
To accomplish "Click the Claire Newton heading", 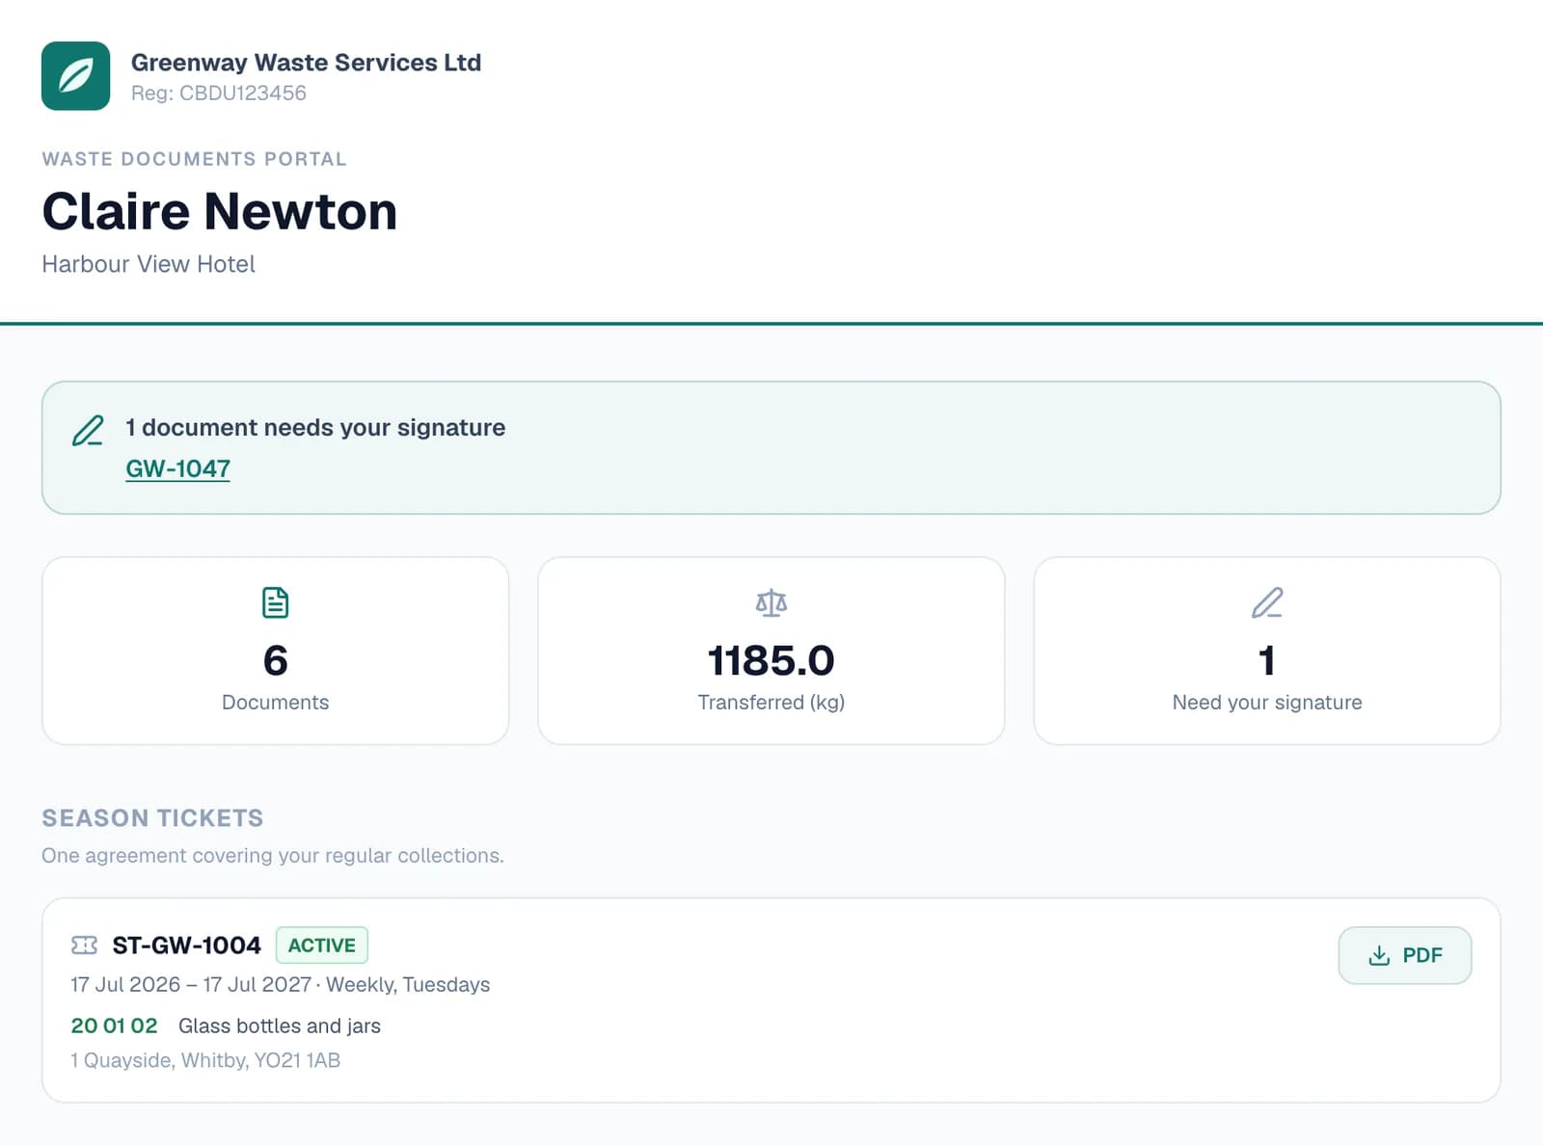I will pos(220,211).
